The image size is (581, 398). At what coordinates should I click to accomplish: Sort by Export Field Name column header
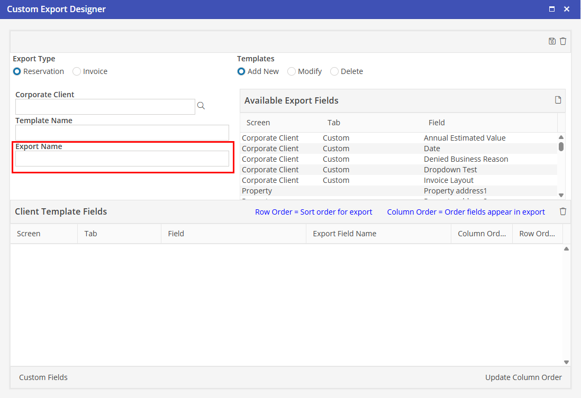[344, 234]
